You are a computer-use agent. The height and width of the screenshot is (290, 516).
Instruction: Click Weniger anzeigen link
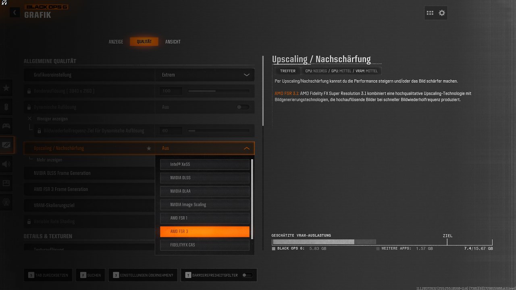52,119
